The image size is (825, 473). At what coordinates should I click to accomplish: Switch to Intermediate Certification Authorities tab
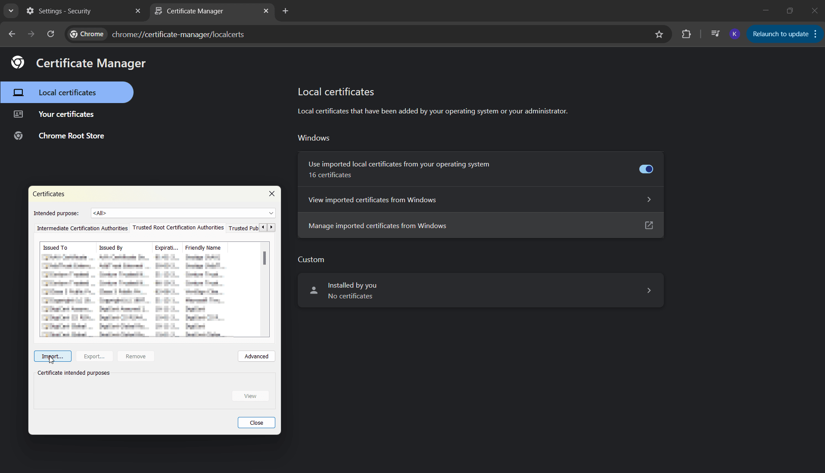point(82,228)
